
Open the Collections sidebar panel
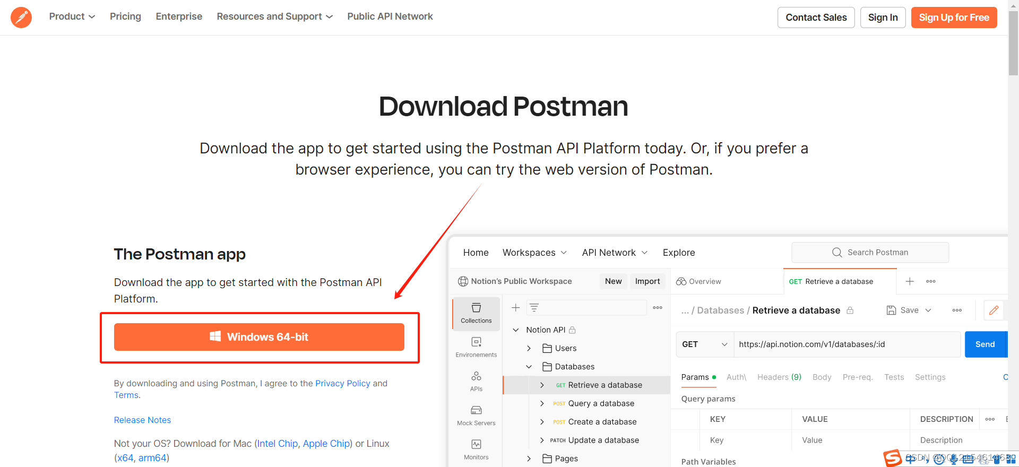476,314
